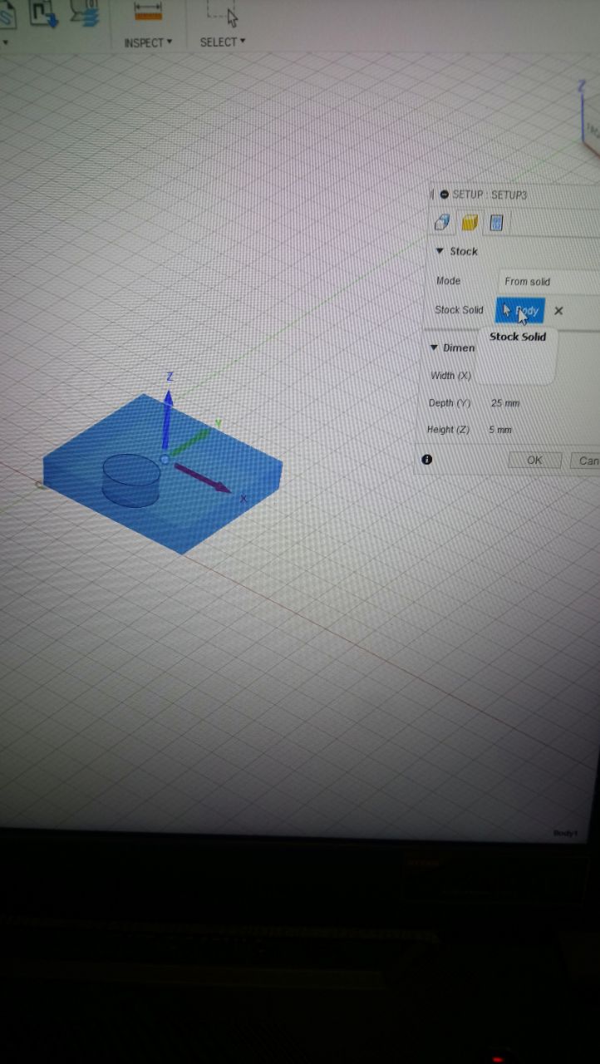Screen dimensions: 600x1064
Task: Click the OK button
Action: [x=534, y=461]
